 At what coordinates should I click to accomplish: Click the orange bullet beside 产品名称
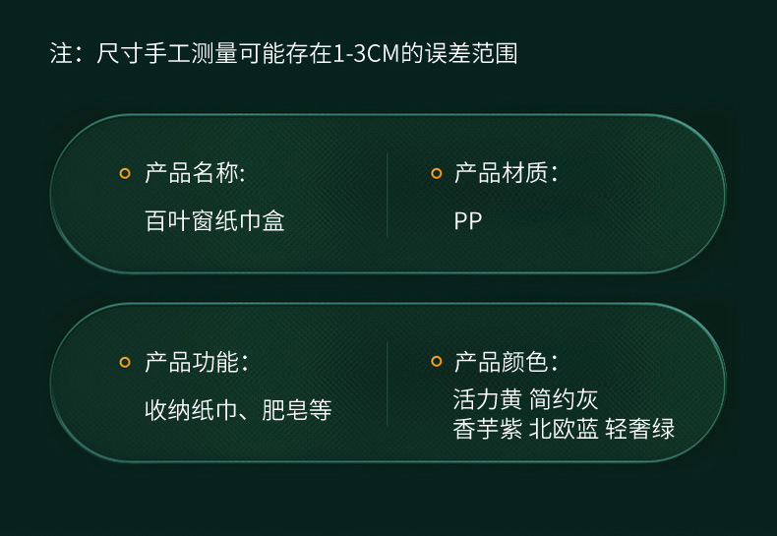pyautogui.click(x=124, y=174)
